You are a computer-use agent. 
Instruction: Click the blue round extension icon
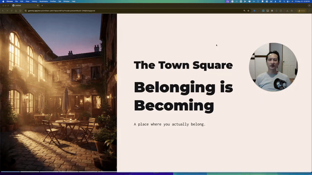click(254, 11)
